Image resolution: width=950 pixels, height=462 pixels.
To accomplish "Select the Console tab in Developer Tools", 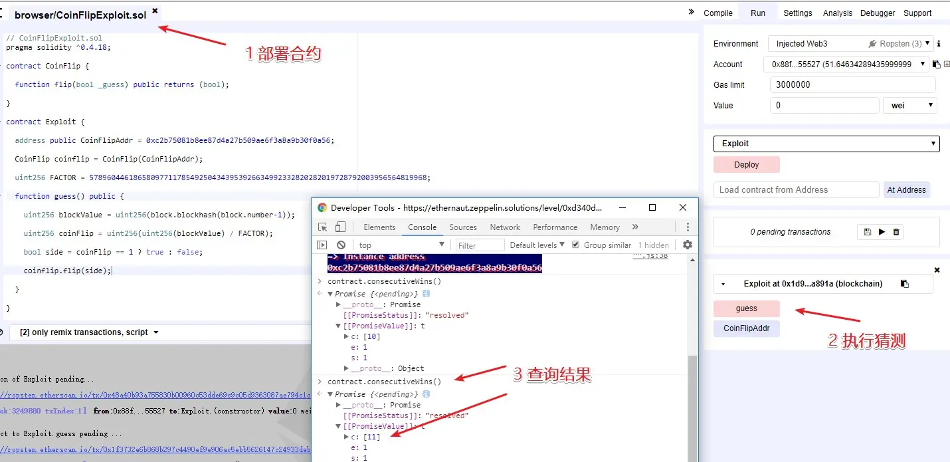I will [x=423, y=227].
